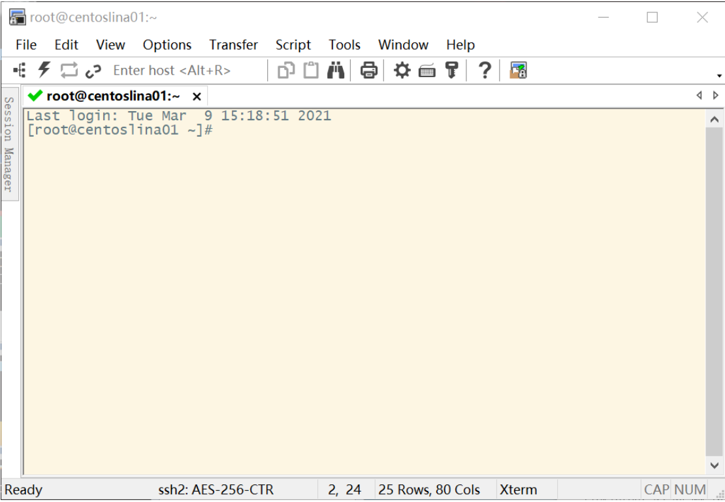
Task: Open the File menu
Action: 26,45
